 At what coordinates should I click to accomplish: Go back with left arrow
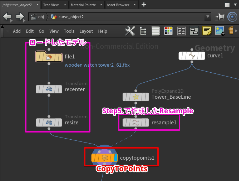[7, 17]
